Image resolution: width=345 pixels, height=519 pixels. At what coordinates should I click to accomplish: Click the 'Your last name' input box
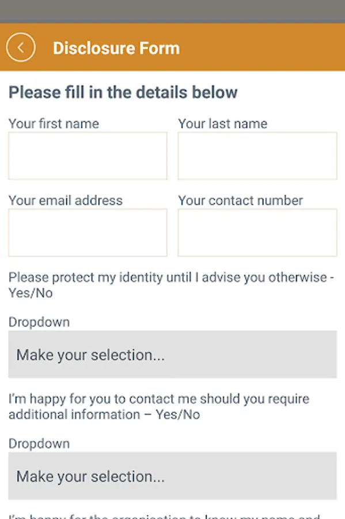tap(257, 156)
